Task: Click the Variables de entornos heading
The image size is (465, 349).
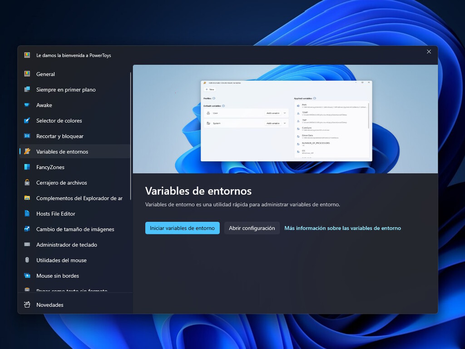Action: click(x=198, y=191)
